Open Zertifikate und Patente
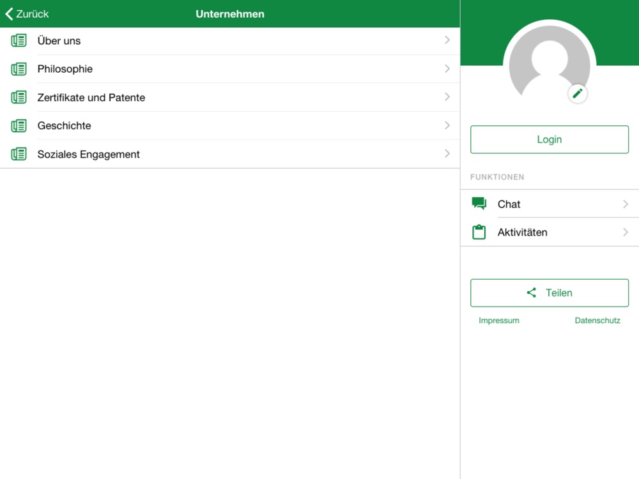The image size is (639, 479). click(x=230, y=97)
